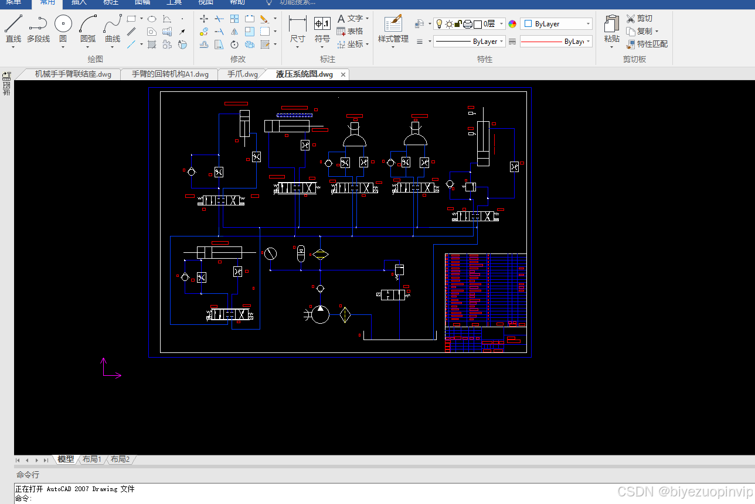Open the color wheel picker
755x504 pixels.
512,24
